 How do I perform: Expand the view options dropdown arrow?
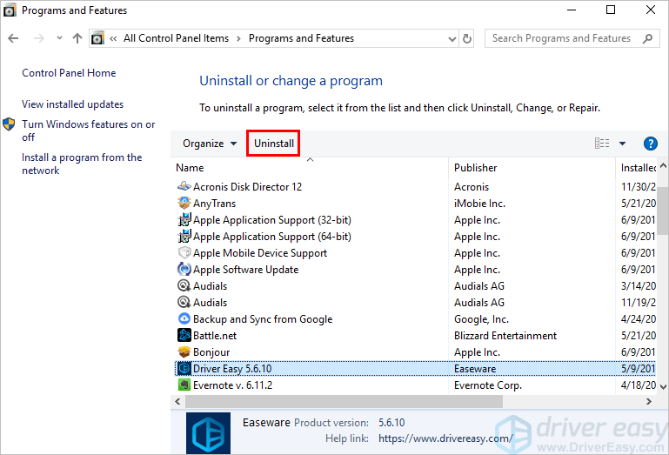coord(623,144)
